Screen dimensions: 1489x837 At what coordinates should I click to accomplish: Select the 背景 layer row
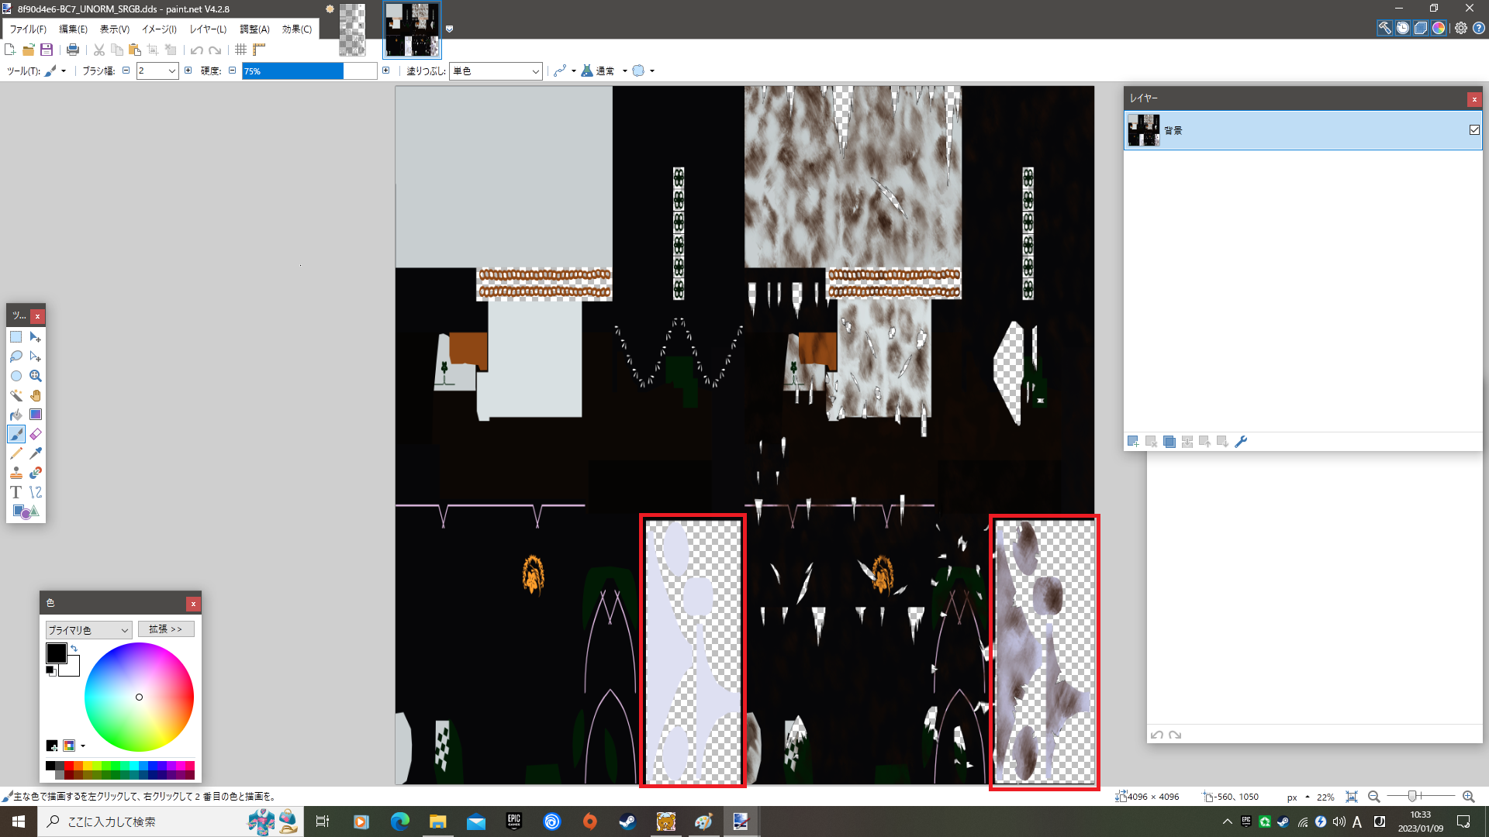click(x=1303, y=130)
